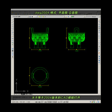Expand the AutoCAD workspace dropdown

pyautogui.click(x=21, y=16)
